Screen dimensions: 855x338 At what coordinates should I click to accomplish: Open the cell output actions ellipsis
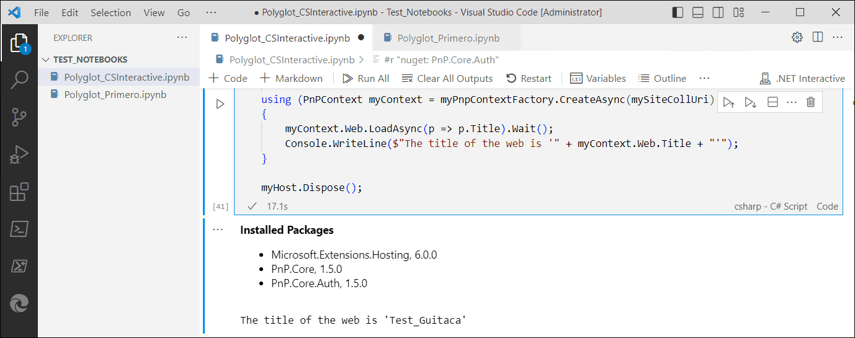pyautogui.click(x=217, y=229)
